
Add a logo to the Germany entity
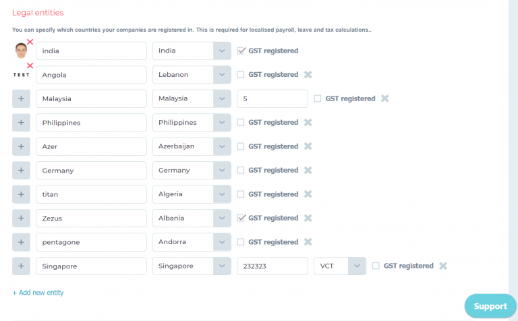[x=21, y=171]
